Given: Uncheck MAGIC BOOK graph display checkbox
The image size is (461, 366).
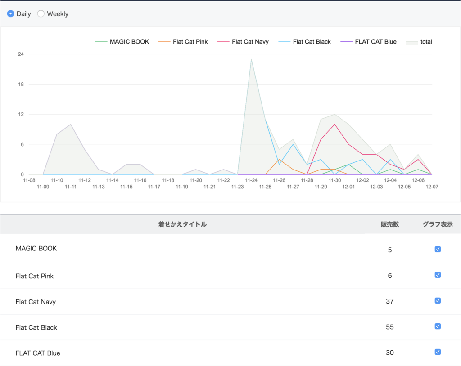Looking at the screenshot, I should pos(438,249).
